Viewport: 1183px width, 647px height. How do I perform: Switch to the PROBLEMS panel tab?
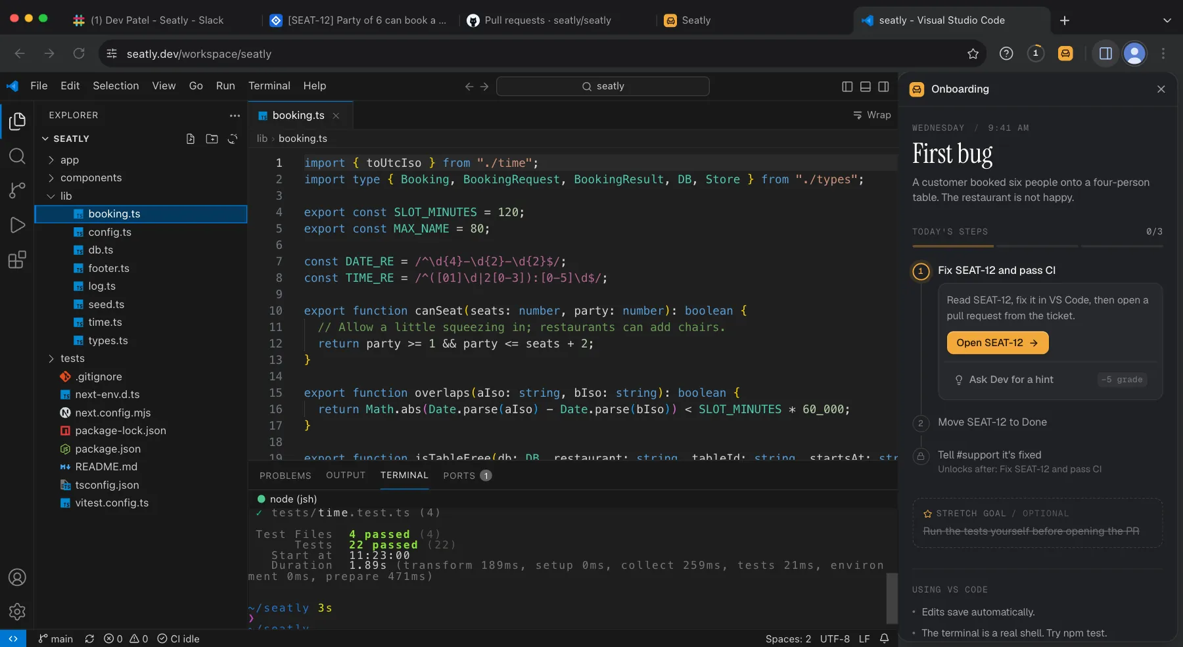(285, 476)
